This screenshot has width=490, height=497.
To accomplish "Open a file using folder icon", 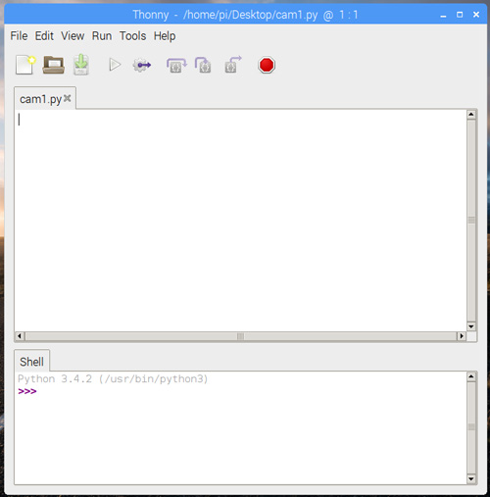I will click(54, 65).
